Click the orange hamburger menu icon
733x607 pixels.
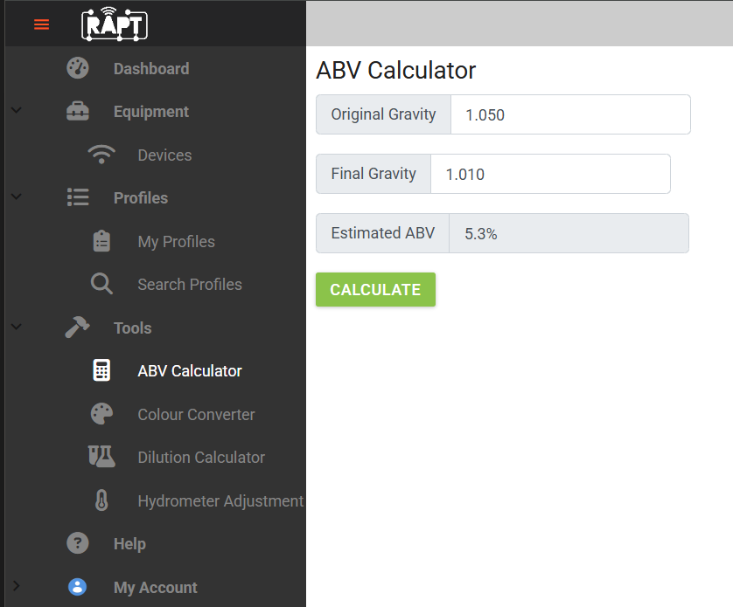pos(42,24)
